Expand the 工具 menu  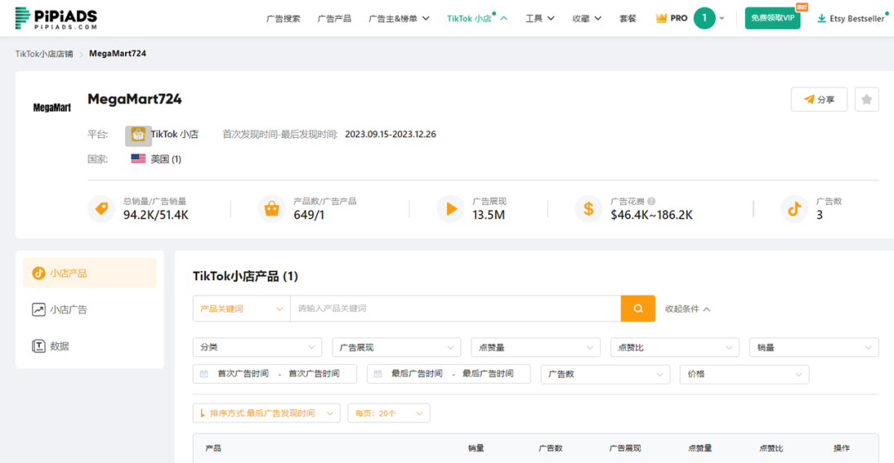coord(540,19)
